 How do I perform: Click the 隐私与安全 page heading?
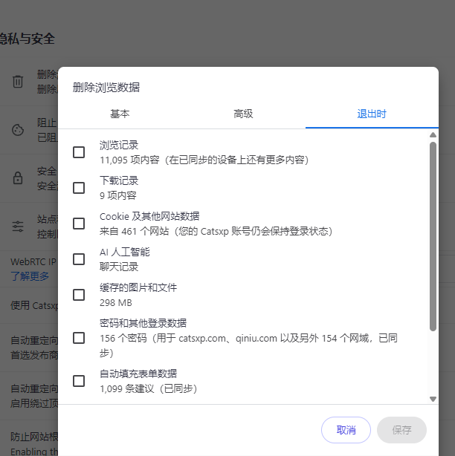pyautogui.click(x=27, y=39)
